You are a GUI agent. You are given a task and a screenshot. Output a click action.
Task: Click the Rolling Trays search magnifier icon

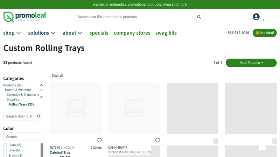(39, 116)
